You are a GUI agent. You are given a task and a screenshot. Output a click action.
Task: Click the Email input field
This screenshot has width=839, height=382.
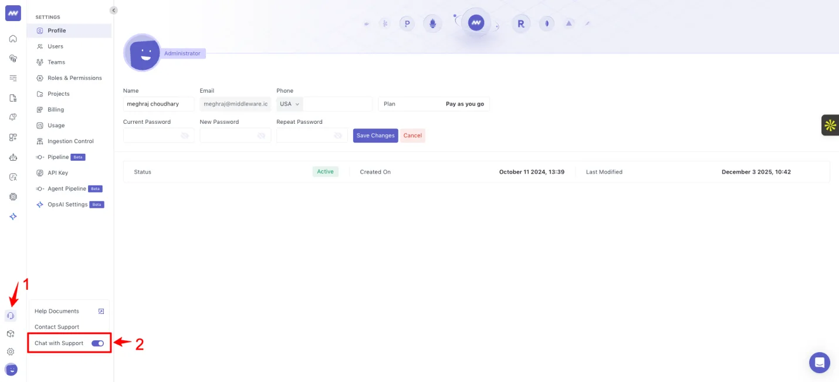(235, 104)
